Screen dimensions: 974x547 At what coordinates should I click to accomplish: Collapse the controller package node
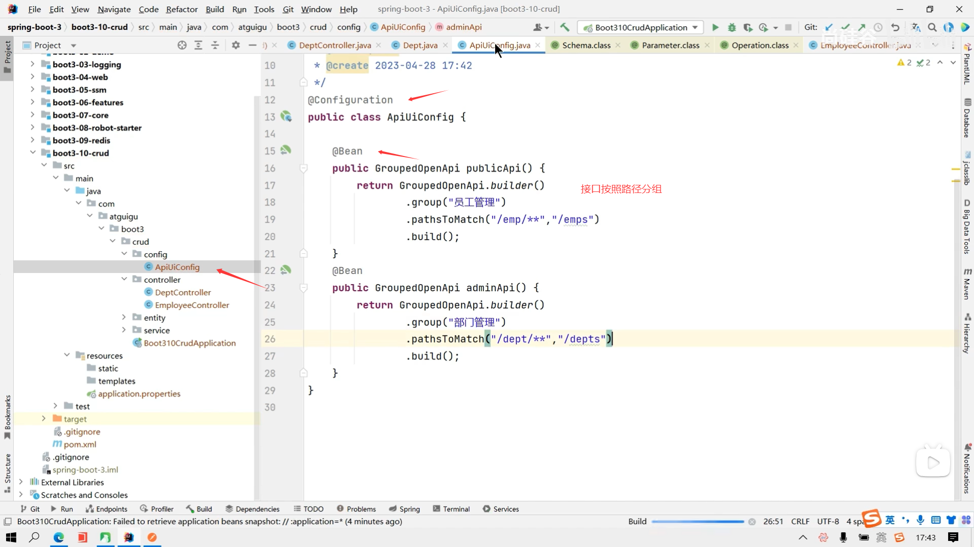[x=124, y=280]
